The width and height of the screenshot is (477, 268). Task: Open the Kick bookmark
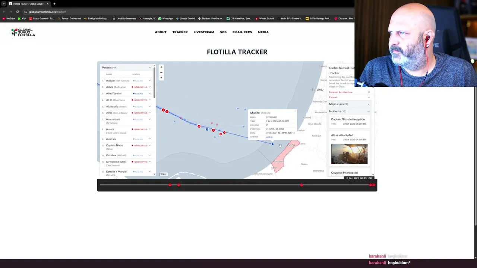tap(22, 19)
